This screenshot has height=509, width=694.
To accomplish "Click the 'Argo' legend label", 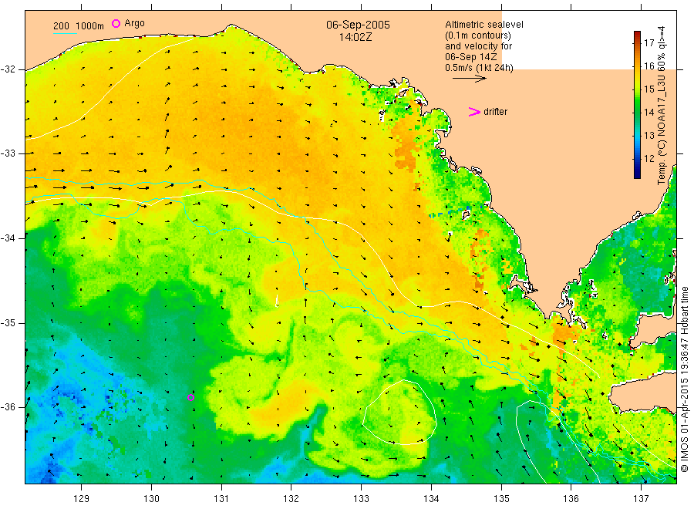I will tap(134, 23).
